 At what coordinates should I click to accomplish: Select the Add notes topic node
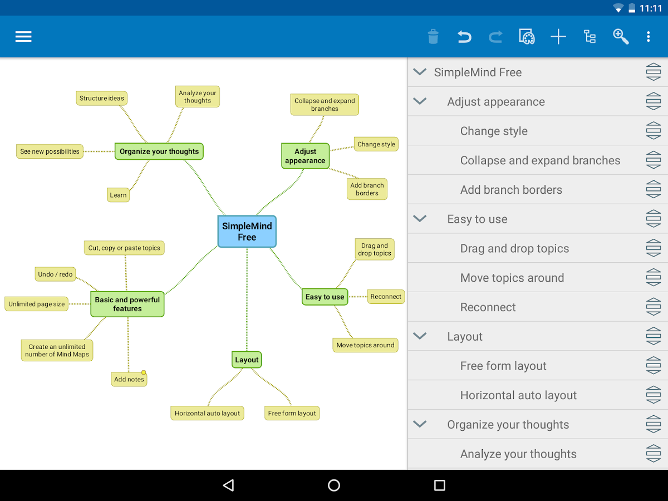[x=129, y=379]
